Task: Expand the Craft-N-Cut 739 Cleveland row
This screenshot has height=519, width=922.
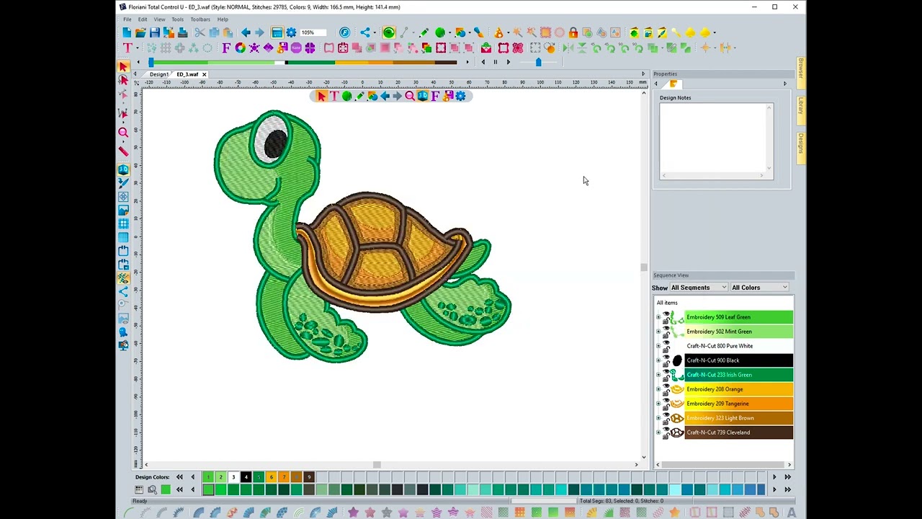Action: coord(658,432)
